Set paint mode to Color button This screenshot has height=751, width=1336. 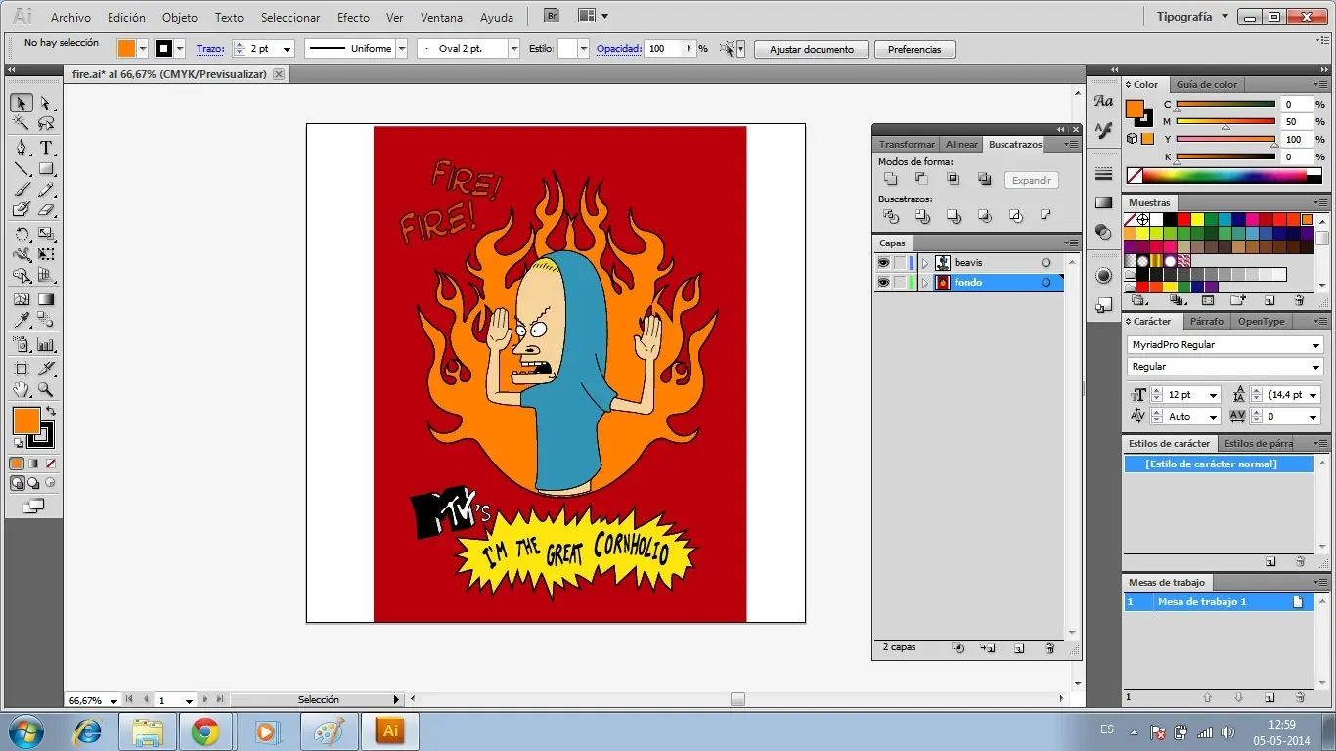coord(17,464)
